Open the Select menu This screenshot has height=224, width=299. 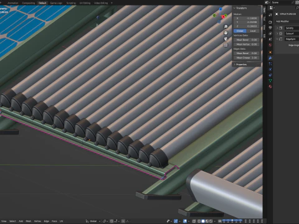tap(12, 221)
